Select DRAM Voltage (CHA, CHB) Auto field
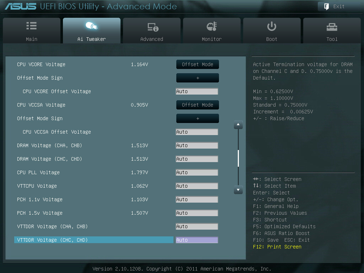The height and width of the screenshot is (273, 364). [197, 145]
